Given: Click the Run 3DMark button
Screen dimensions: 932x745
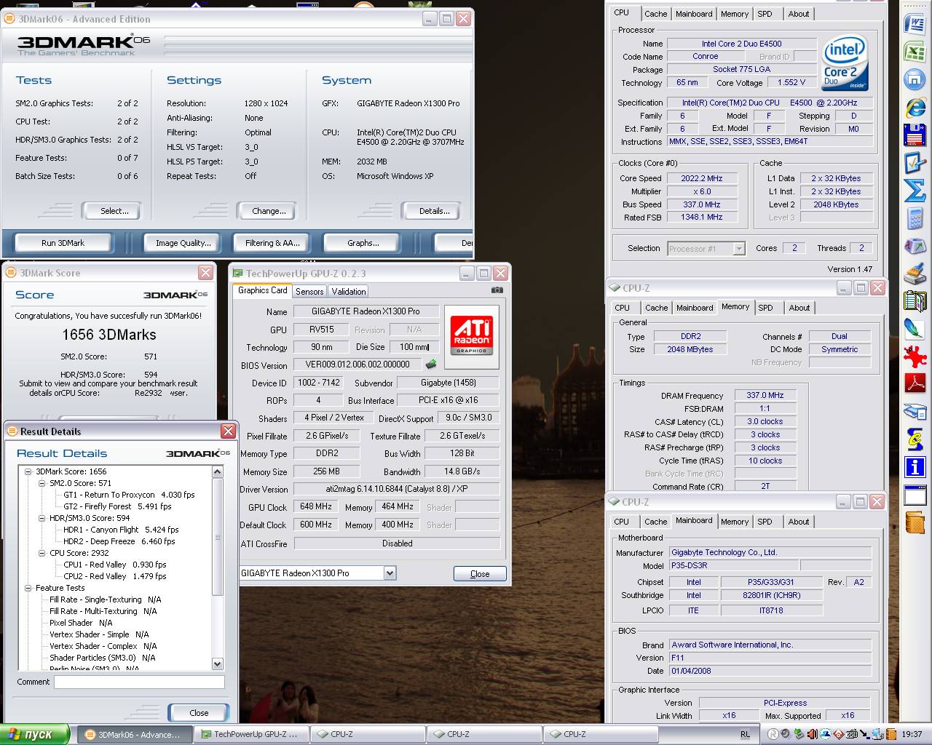Looking at the screenshot, I should click(x=63, y=243).
